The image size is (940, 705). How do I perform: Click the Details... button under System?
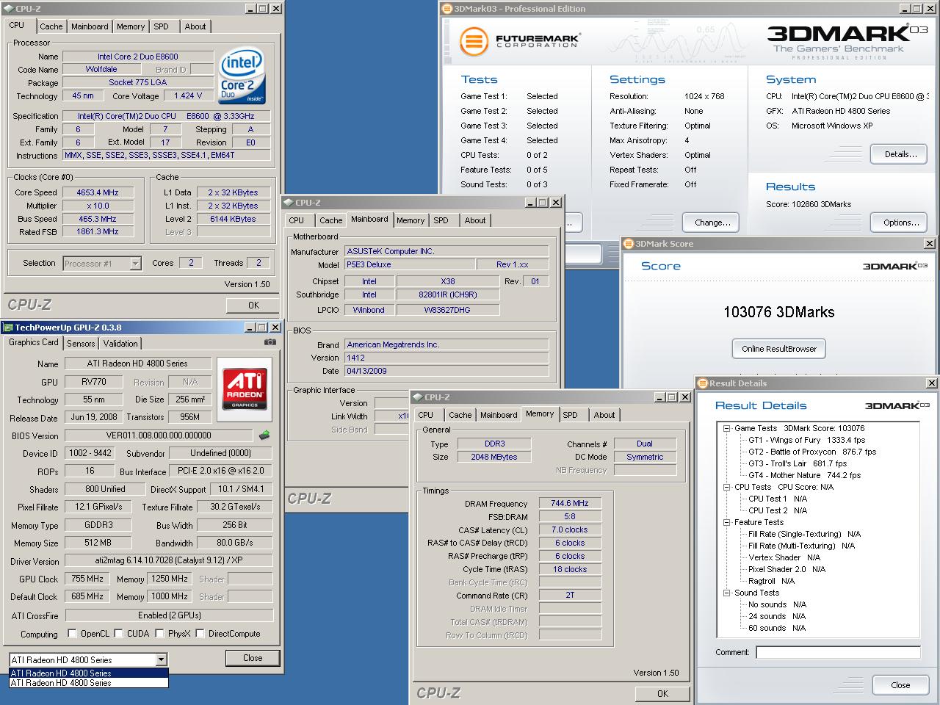click(x=900, y=154)
